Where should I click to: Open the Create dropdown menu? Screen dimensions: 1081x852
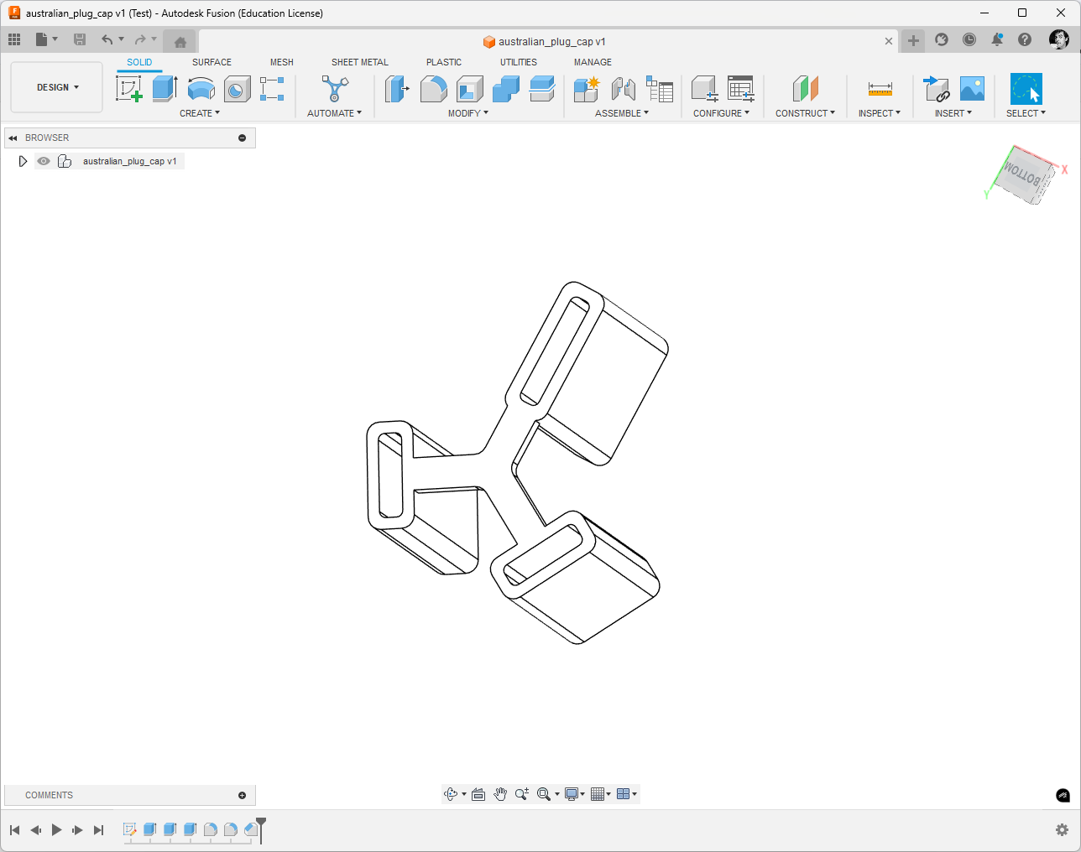200,113
